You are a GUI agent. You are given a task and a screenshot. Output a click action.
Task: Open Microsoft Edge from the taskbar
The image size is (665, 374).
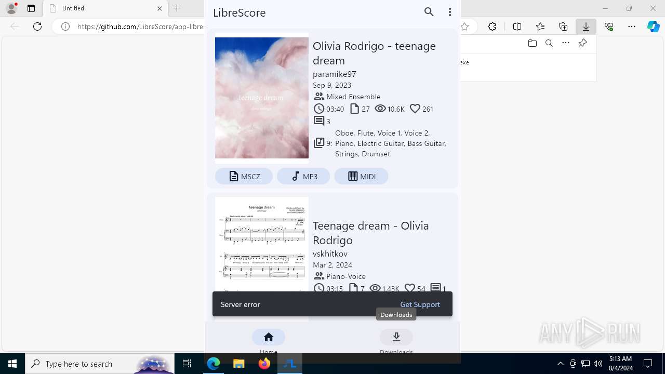214,364
